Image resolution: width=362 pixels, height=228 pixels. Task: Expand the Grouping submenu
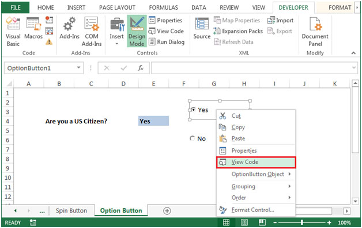(256, 186)
